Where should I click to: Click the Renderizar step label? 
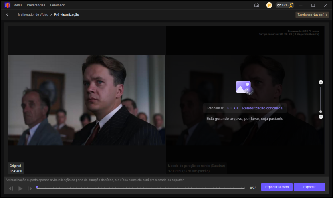[215, 108]
